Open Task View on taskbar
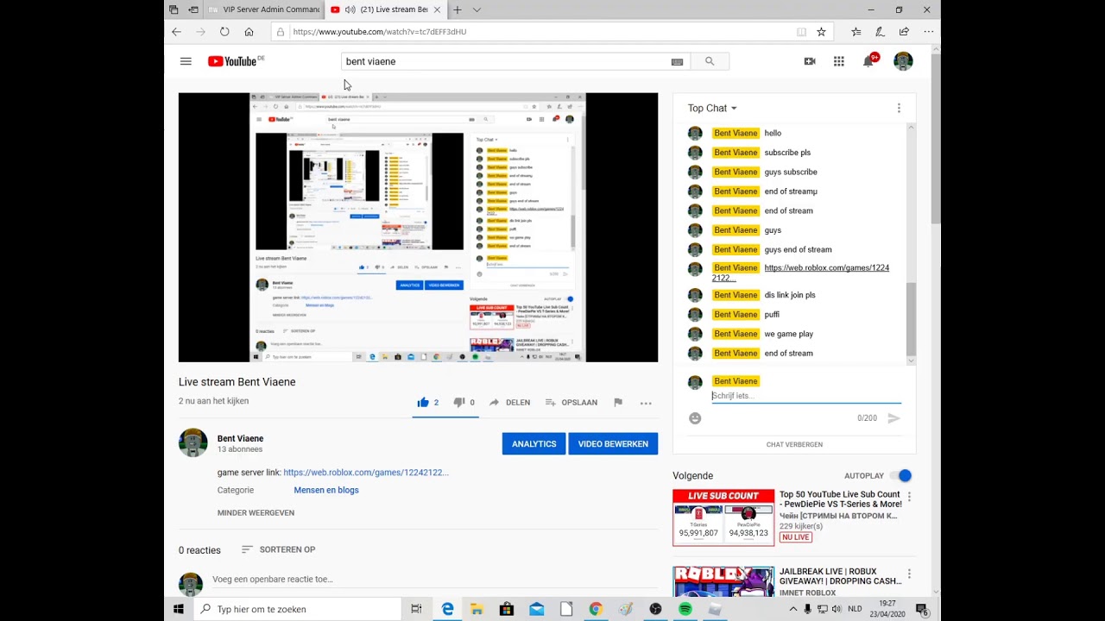 point(416,609)
